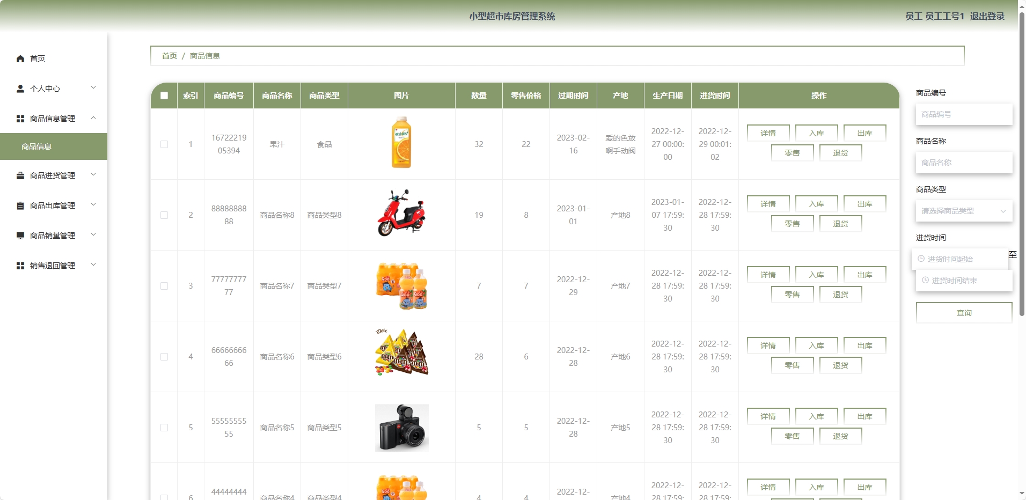The height and width of the screenshot is (500, 1026).
Task: Click 入库 button for 商品名称8 row
Action: tap(816, 204)
